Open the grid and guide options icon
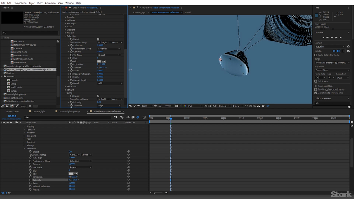This screenshot has width=354, height=199. pos(156,106)
